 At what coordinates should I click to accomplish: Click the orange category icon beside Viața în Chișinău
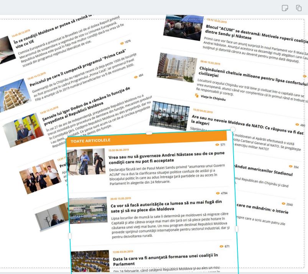coord(197,95)
